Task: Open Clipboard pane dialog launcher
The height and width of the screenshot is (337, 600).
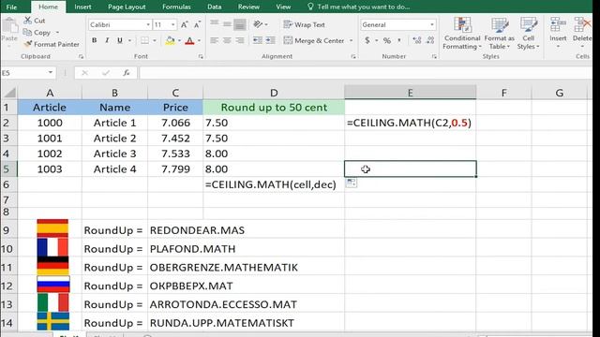Action: pyautogui.click(x=82, y=56)
